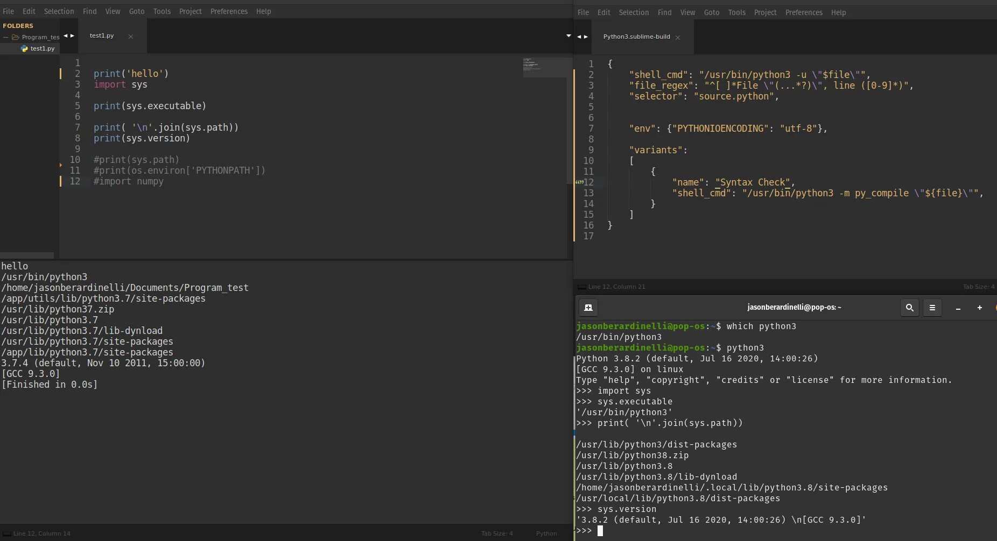Open Python syntax selector in status bar

point(546,533)
